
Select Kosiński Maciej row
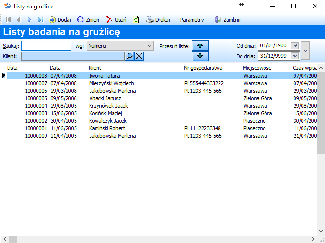coord(162,113)
